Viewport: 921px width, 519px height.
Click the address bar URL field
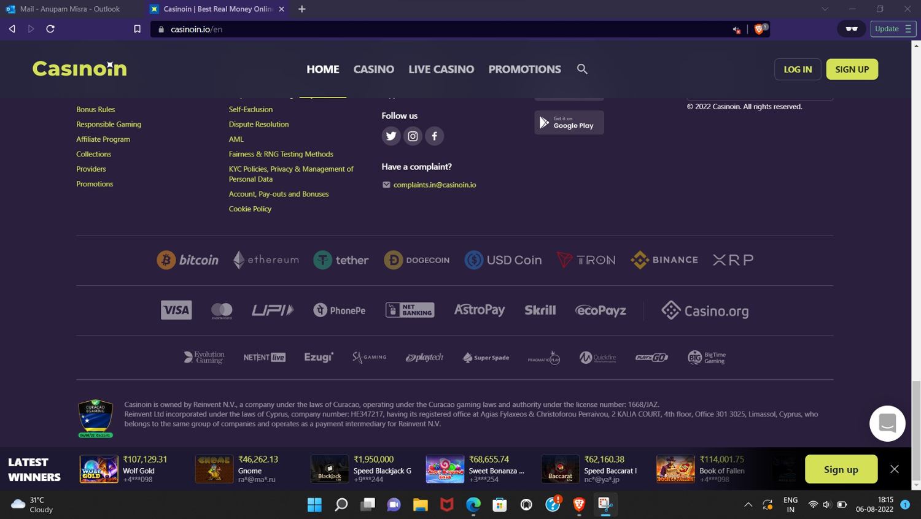pos(430,29)
